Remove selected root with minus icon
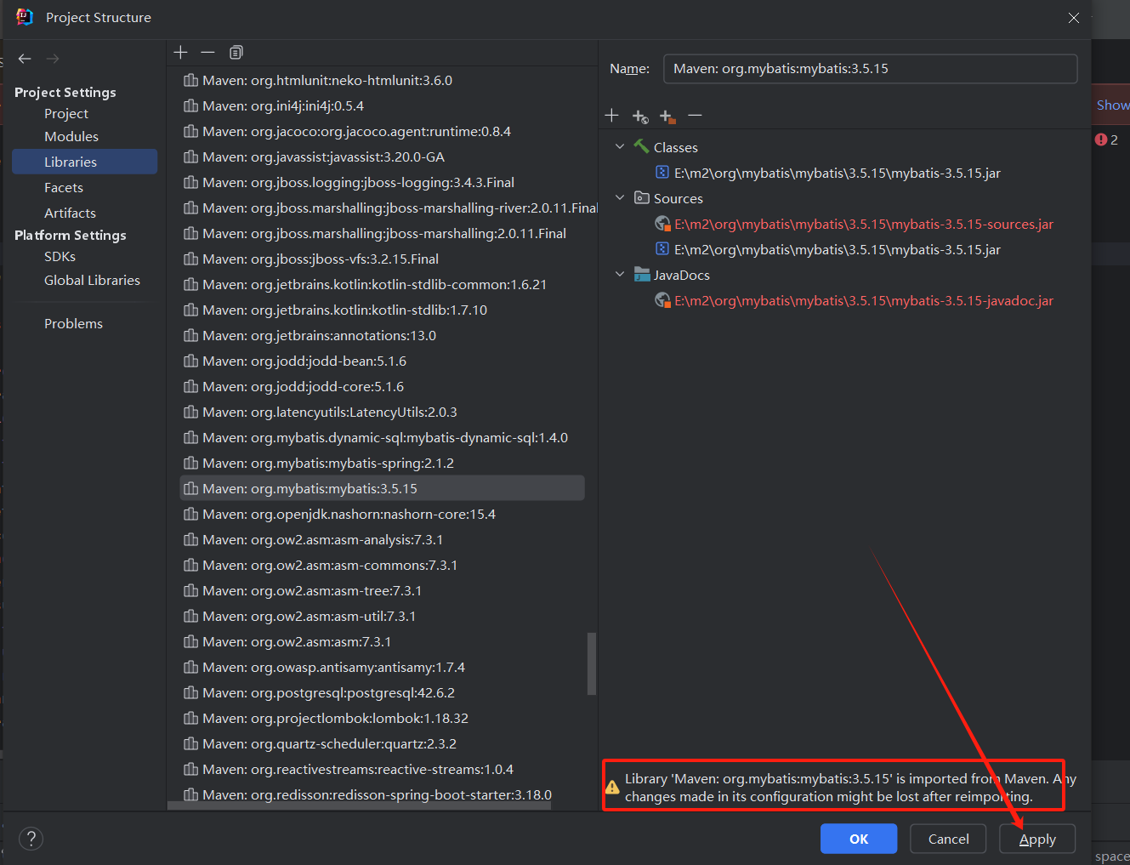Image resolution: width=1130 pixels, height=865 pixels. (695, 115)
